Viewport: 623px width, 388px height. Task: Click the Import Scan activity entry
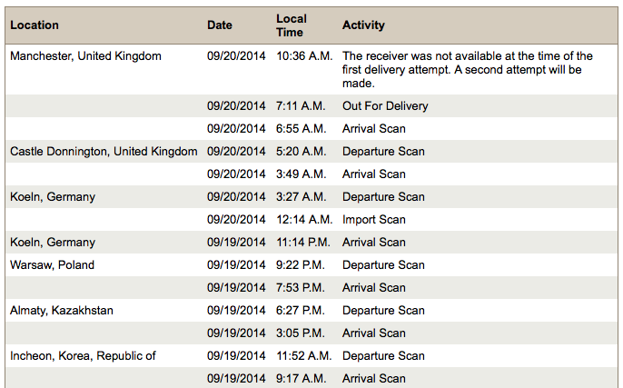(x=374, y=220)
